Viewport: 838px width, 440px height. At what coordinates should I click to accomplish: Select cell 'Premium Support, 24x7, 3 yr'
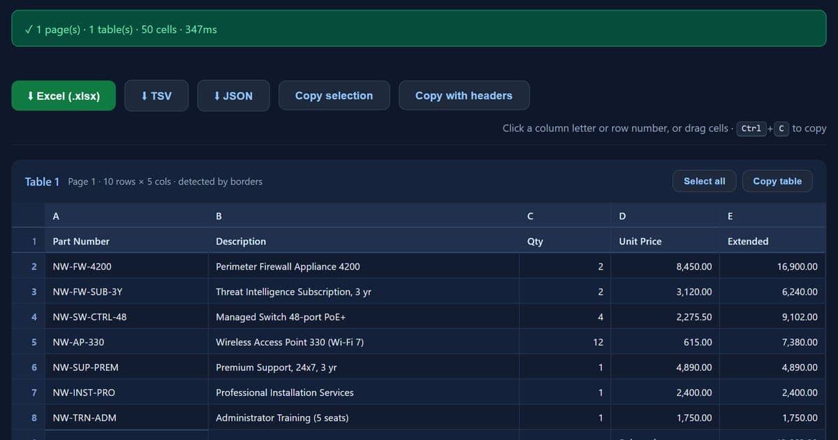point(364,367)
